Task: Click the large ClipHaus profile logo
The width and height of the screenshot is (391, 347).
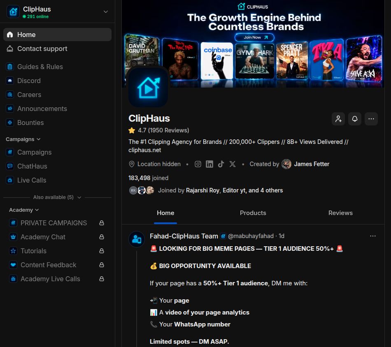Action: tap(148, 88)
